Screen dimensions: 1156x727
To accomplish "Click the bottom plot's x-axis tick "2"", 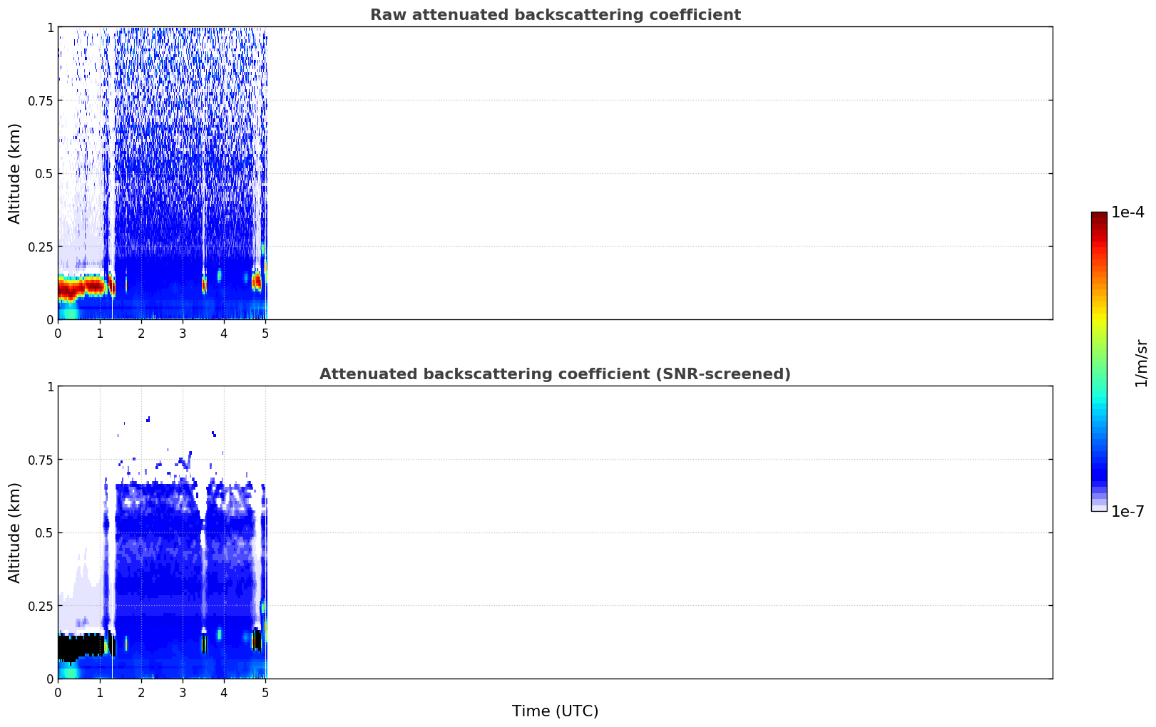I will pos(141,692).
